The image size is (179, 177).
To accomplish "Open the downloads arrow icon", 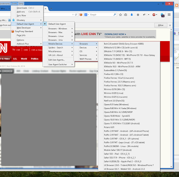I will [x=132, y=15].
